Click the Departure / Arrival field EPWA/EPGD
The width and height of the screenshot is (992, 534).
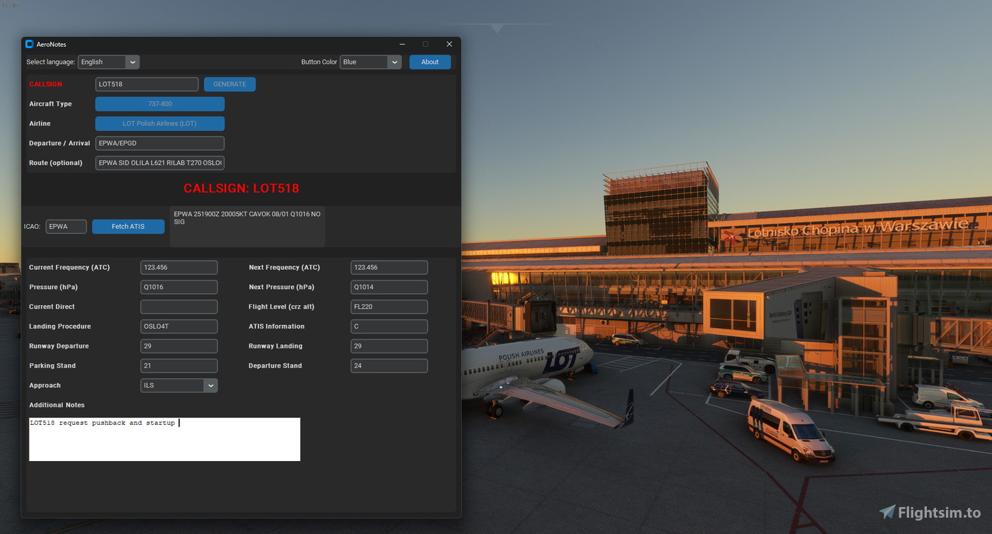[x=159, y=143]
